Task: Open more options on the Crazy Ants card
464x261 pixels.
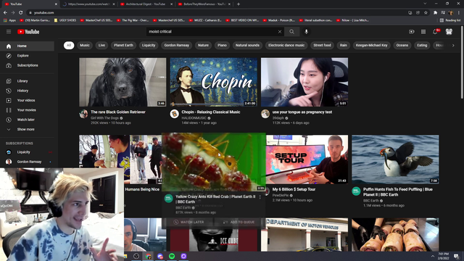Action: [x=260, y=196]
